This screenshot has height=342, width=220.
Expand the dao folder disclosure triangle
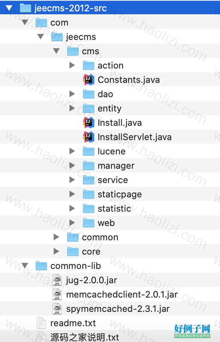coord(72,94)
